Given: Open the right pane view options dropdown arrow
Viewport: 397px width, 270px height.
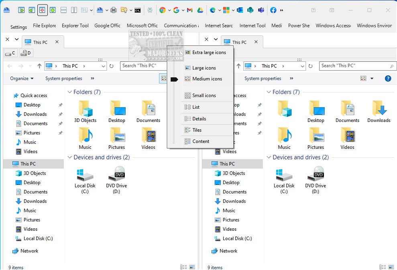Looking at the screenshot, I should pyautogui.click(x=372, y=79).
